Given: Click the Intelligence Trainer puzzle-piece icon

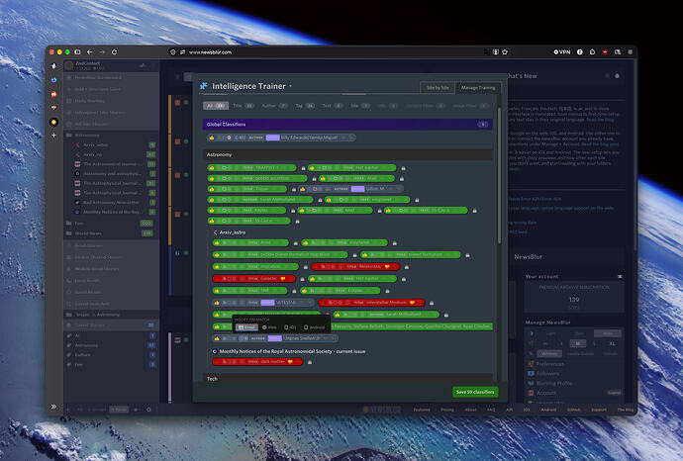Looking at the screenshot, I should pos(204,86).
